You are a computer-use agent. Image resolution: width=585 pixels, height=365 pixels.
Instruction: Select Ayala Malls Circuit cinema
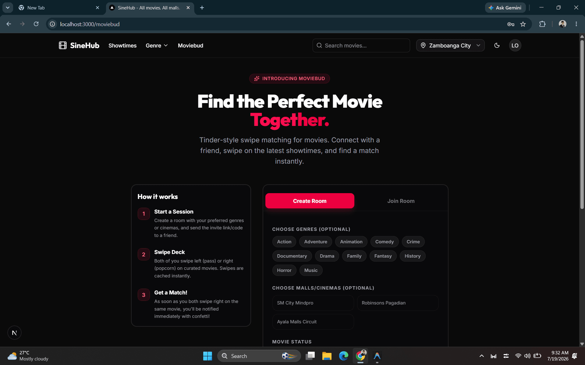click(x=313, y=322)
